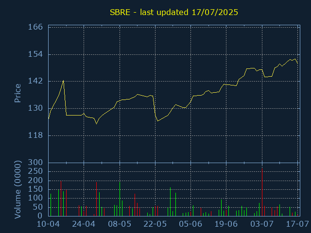The image size is (311, 233).
Task: Click the chart title SBRE - last updated 17/07/2025
Action: 174,12
